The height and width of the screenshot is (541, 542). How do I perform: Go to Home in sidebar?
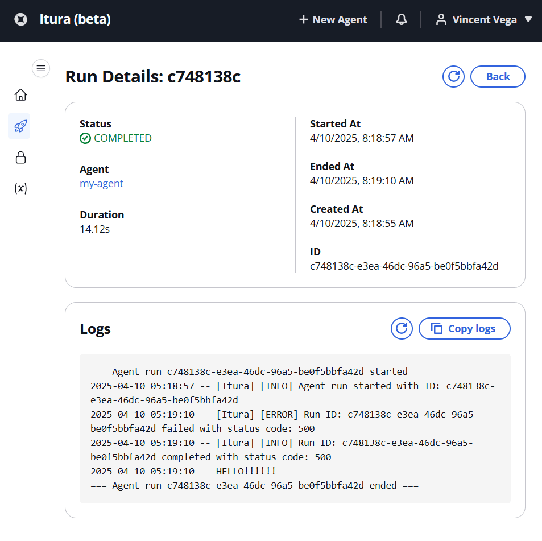[x=20, y=95]
